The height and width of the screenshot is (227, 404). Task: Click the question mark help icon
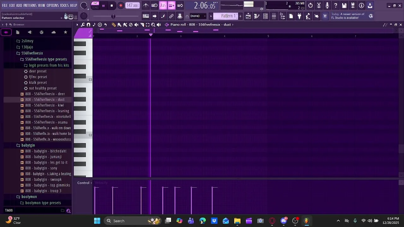tap(336, 5)
